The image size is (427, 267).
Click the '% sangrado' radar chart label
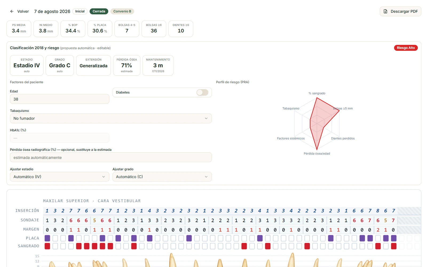coord(317,93)
